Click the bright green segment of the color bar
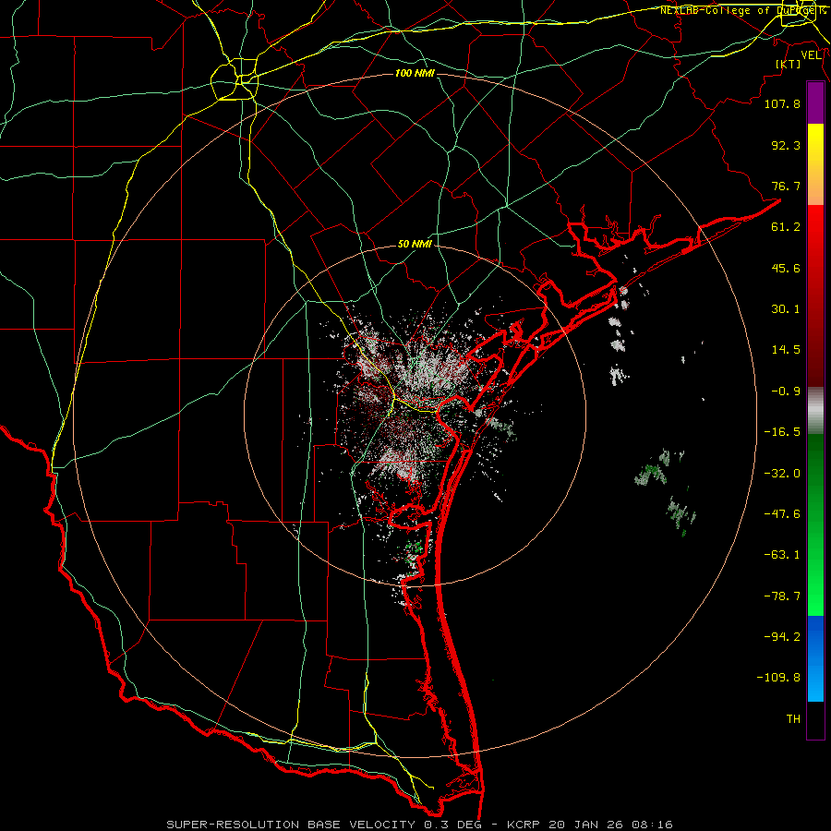831x831 pixels. [815, 524]
